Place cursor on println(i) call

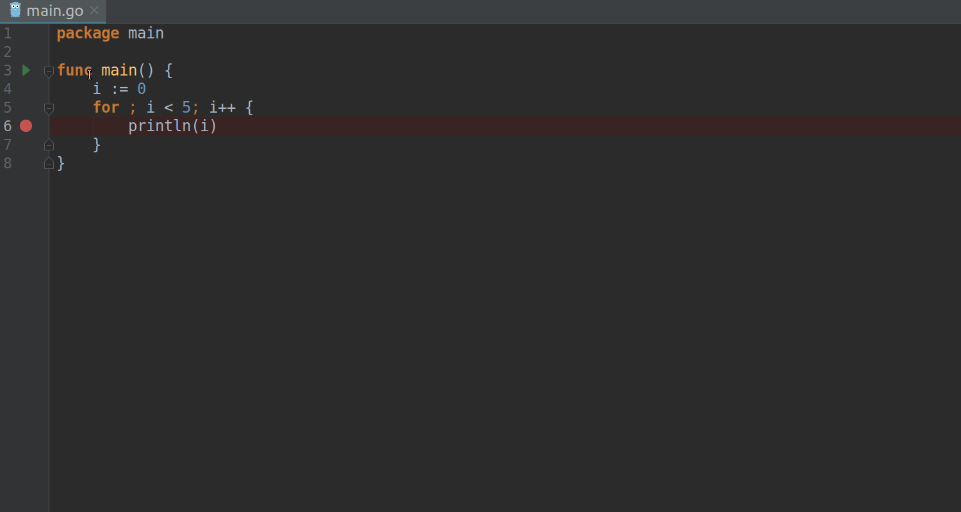pyautogui.click(x=172, y=125)
